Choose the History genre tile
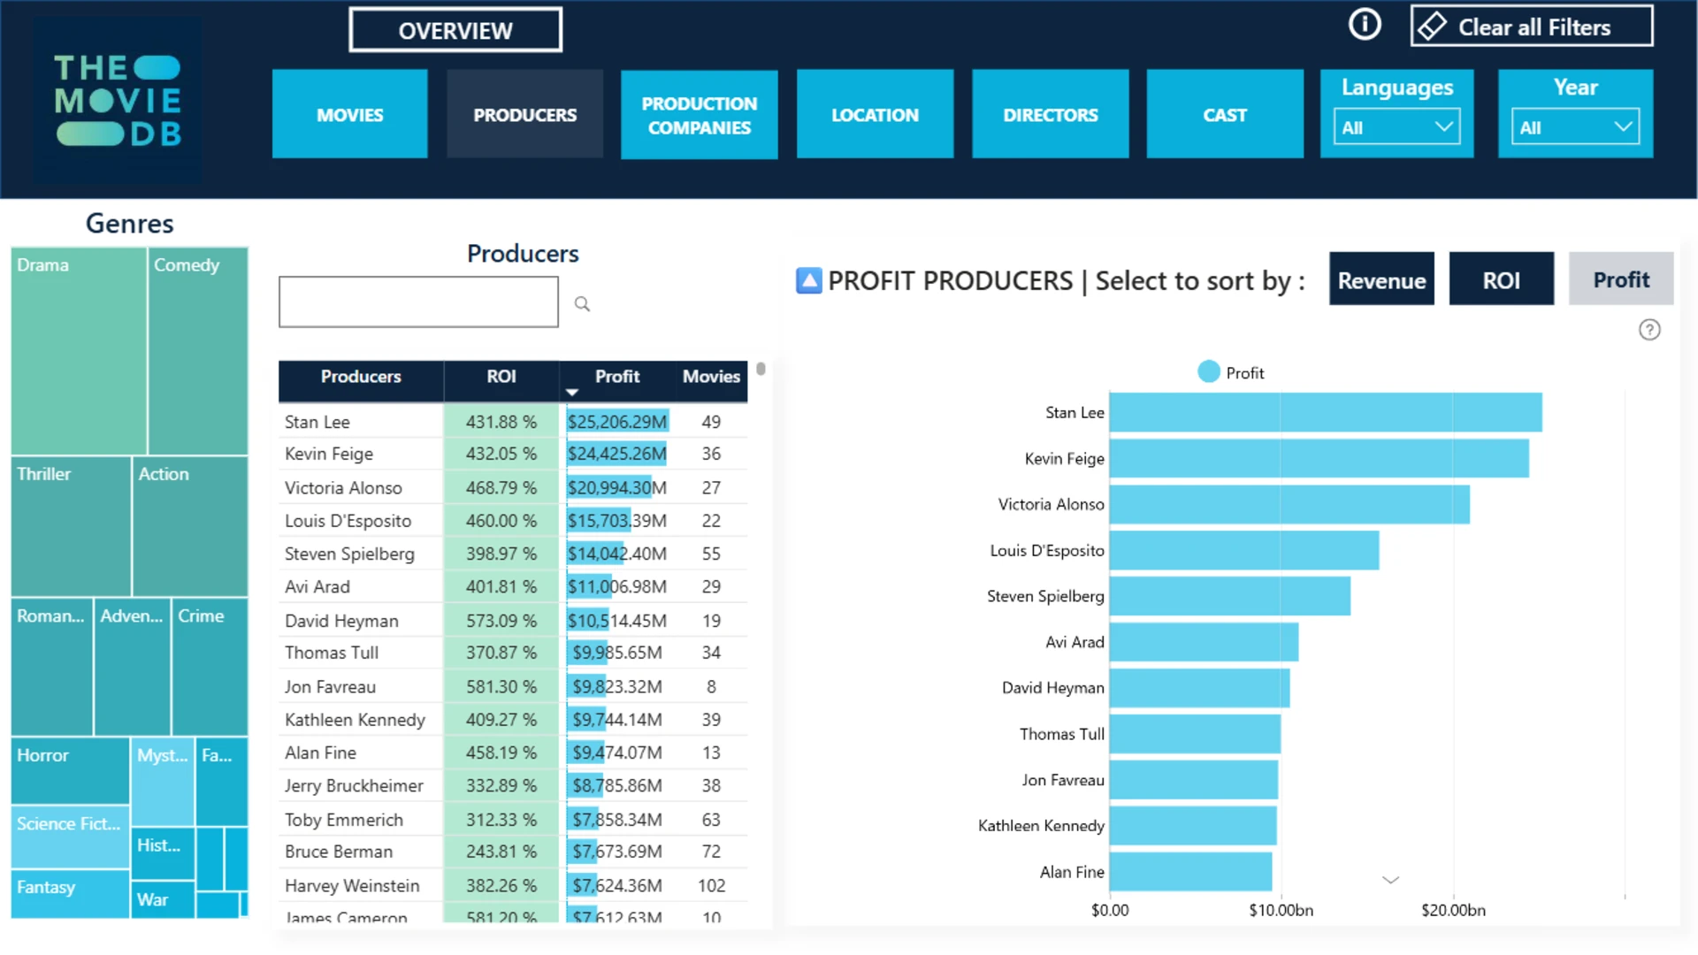Viewport: 1698px width, 955px height. [x=163, y=852]
